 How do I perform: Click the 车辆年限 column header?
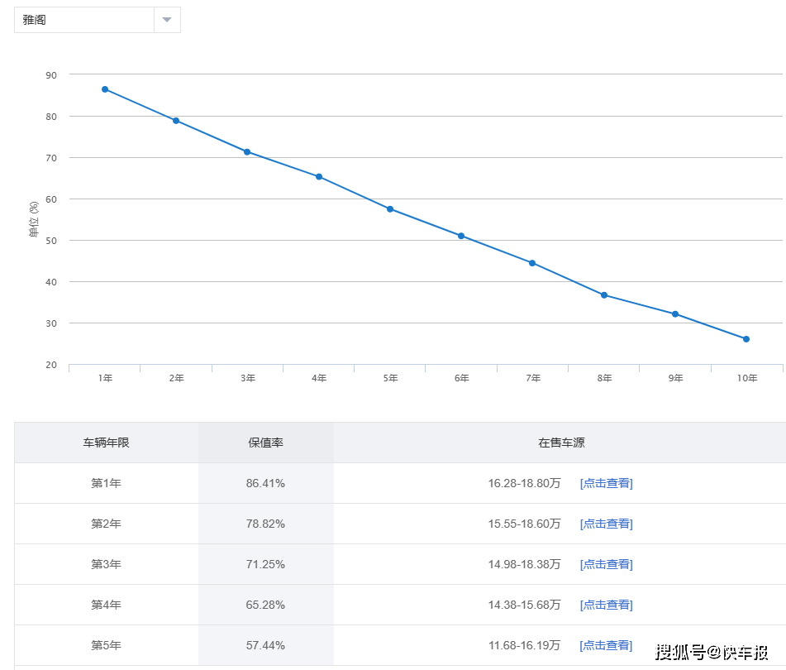[107, 443]
